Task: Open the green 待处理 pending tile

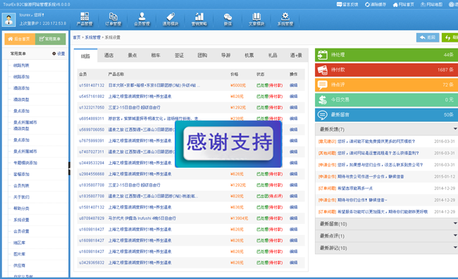Action: 386,55
